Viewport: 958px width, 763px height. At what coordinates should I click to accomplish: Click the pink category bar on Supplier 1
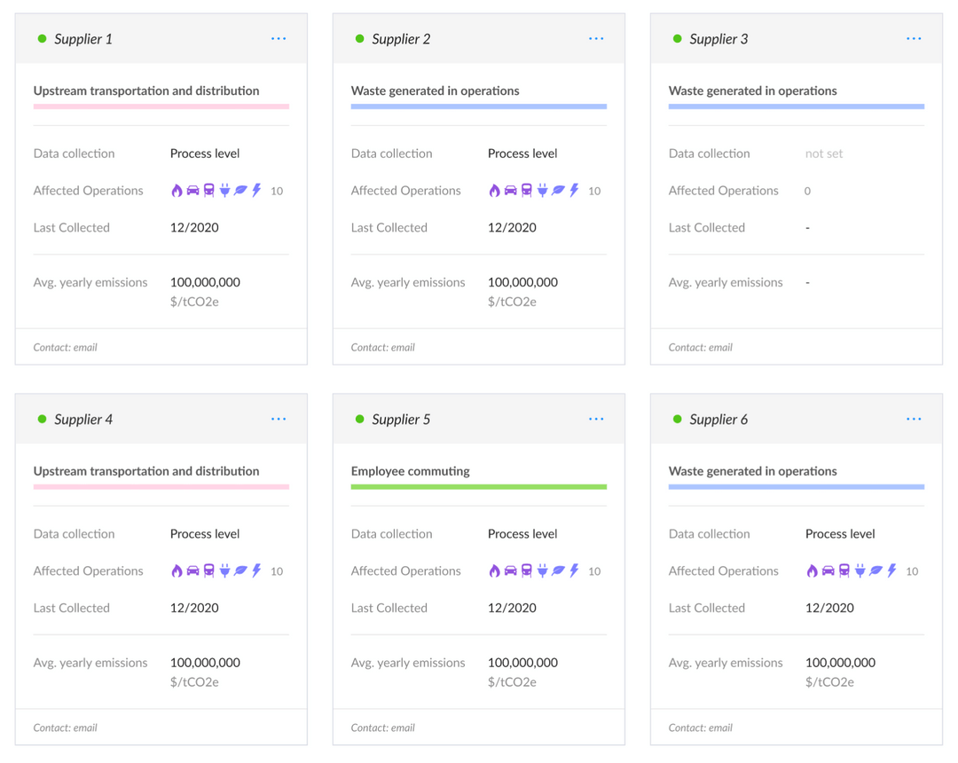point(161,106)
